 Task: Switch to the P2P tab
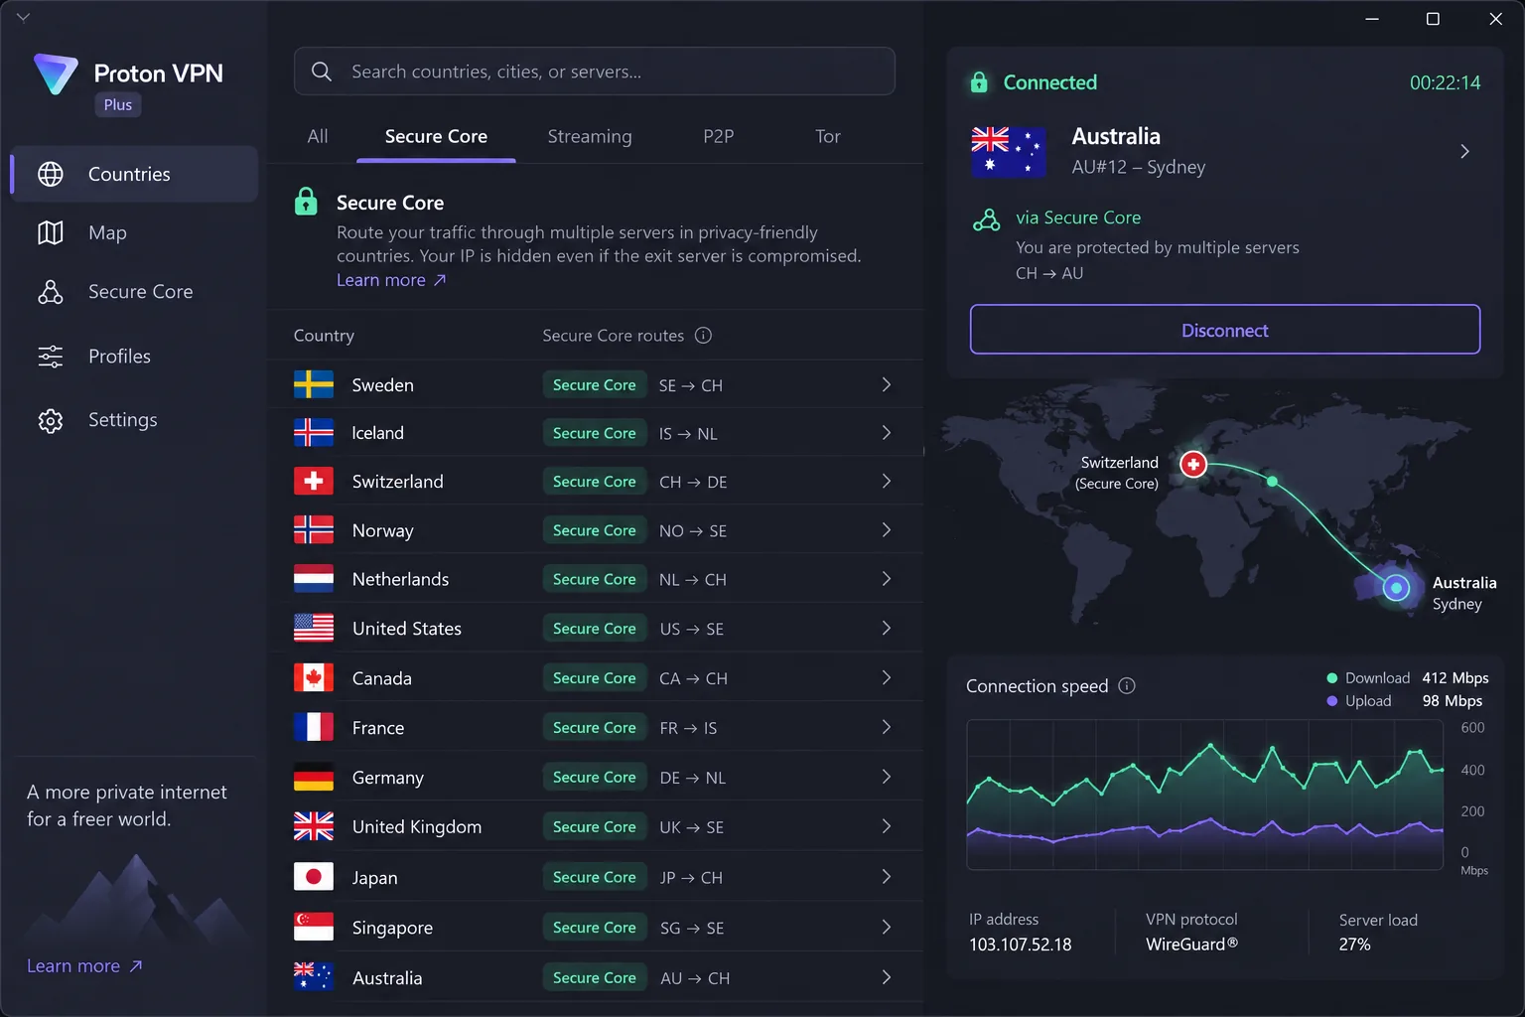click(x=719, y=136)
